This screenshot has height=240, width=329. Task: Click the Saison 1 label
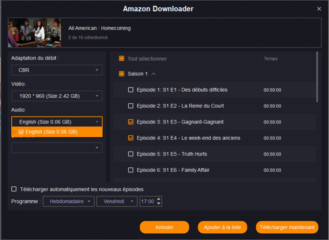click(x=138, y=74)
